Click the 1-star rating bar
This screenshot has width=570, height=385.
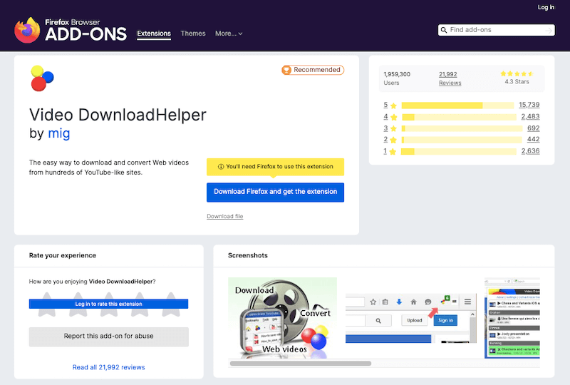(459, 151)
